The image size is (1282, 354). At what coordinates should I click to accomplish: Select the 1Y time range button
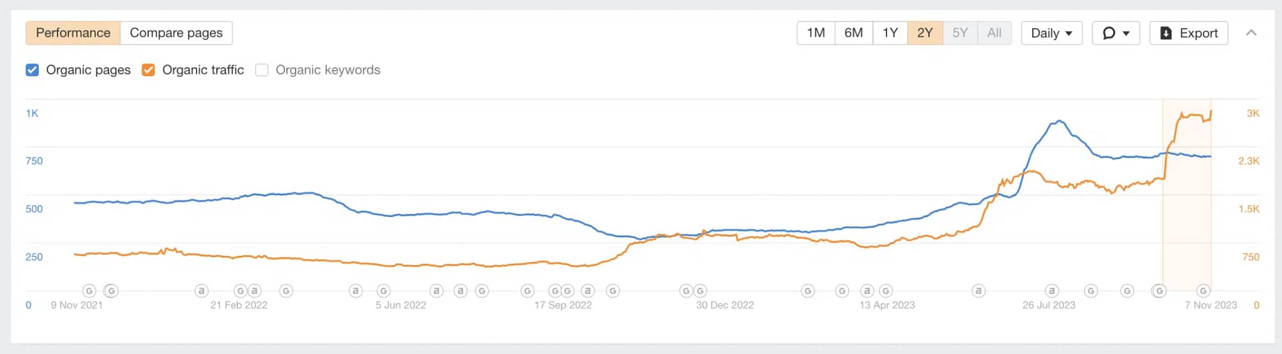[x=890, y=33]
